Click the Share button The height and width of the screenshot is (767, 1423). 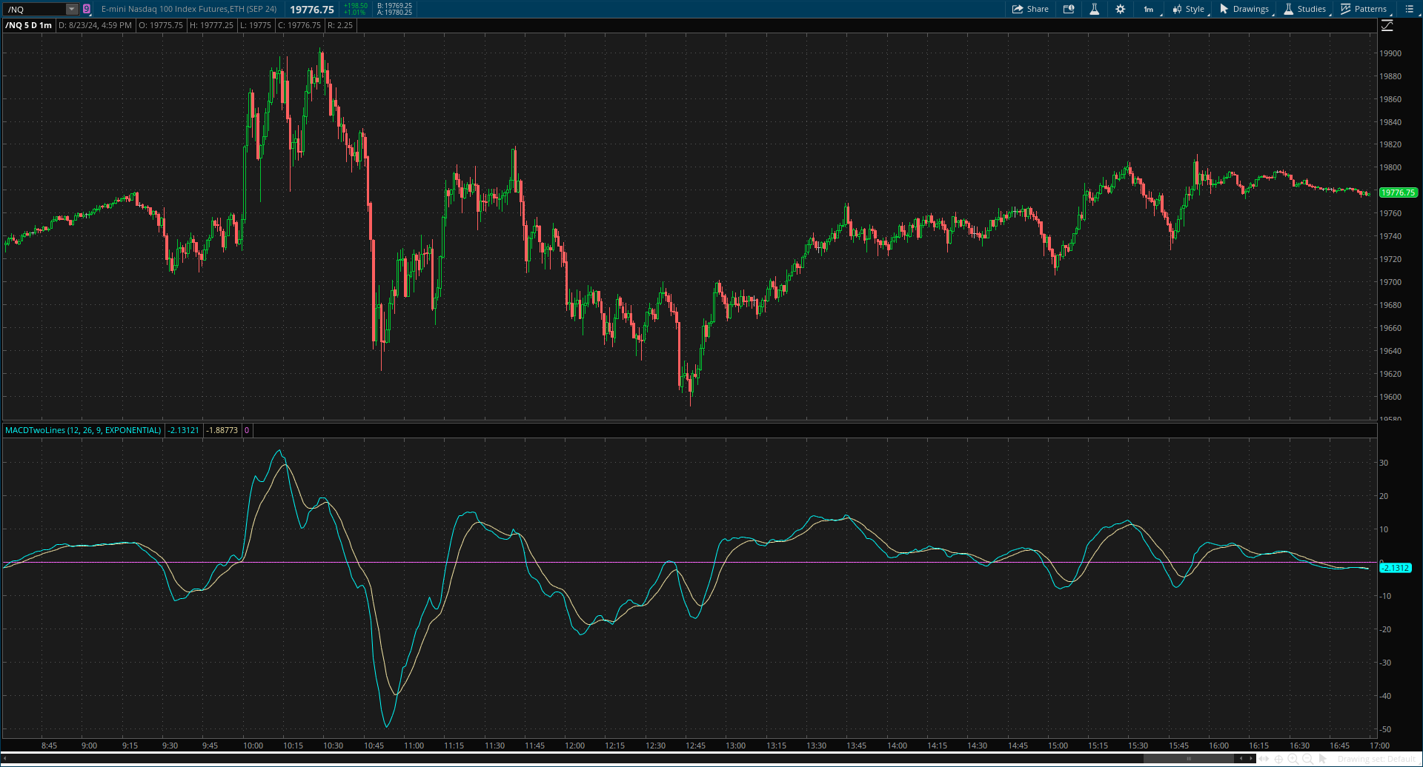pos(1030,9)
